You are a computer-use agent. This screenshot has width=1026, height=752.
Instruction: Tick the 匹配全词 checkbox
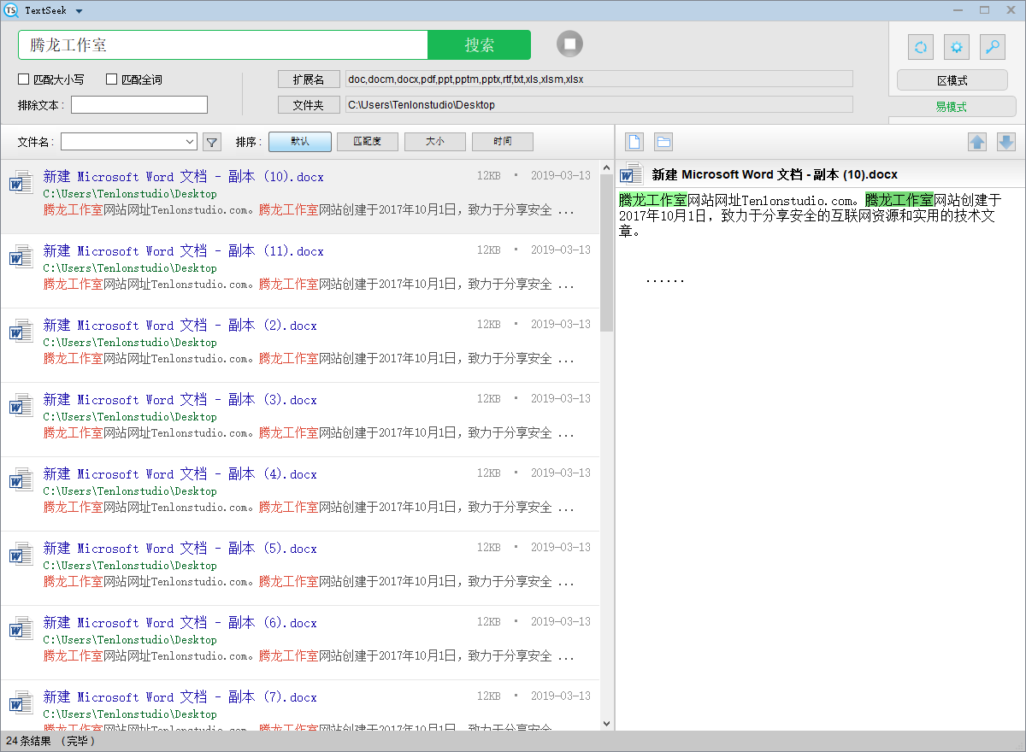111,79
